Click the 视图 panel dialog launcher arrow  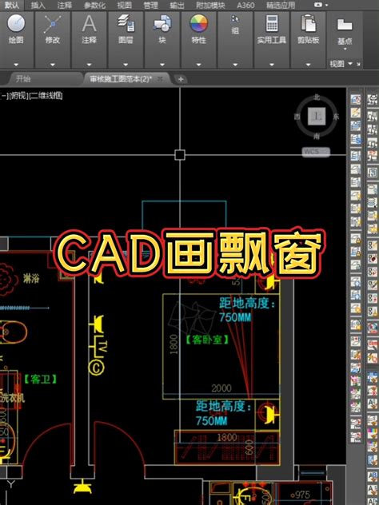[x=358, y=64]
